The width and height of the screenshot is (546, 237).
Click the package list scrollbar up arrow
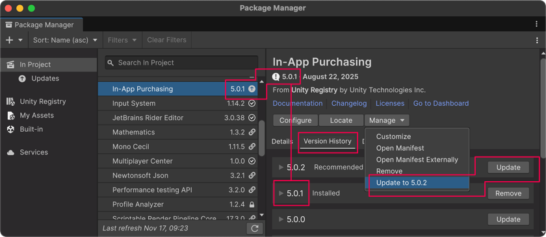(262, 82)
